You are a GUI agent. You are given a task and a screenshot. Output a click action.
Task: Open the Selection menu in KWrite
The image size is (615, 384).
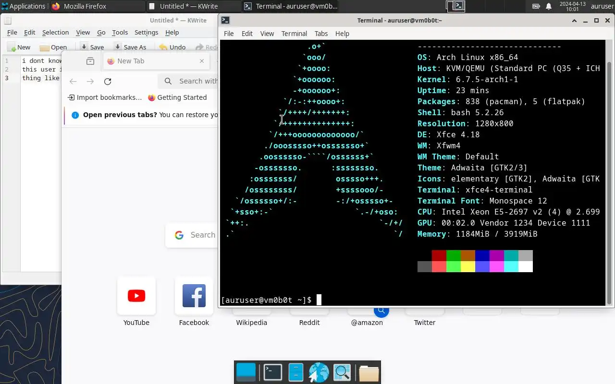click(x=55, y=32)
